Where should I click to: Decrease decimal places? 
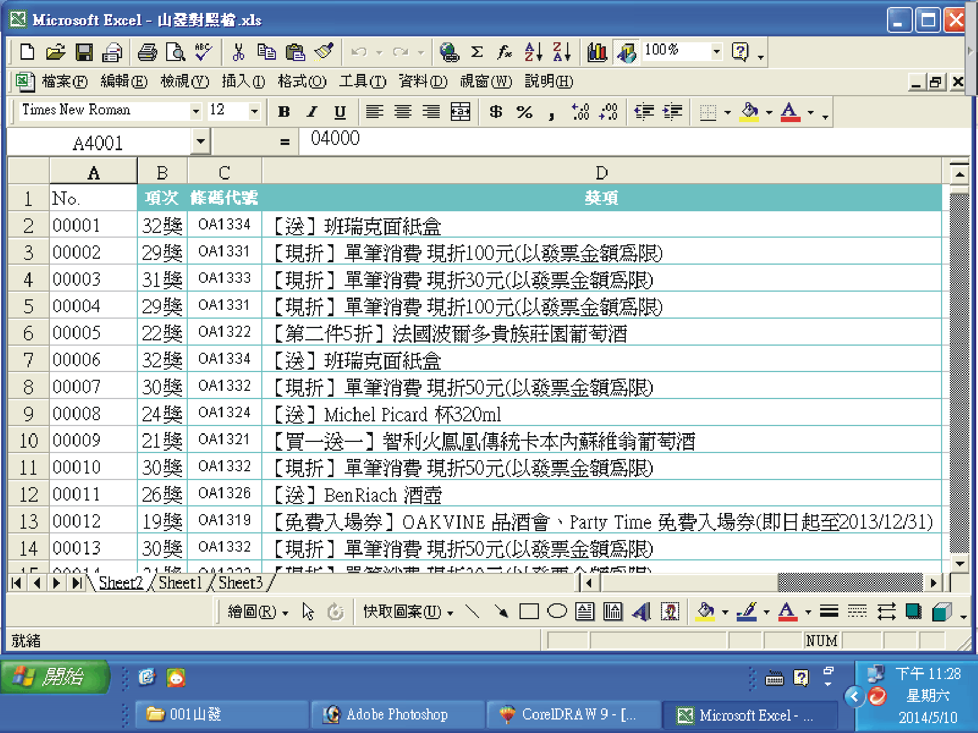click(x=608, y=112)
